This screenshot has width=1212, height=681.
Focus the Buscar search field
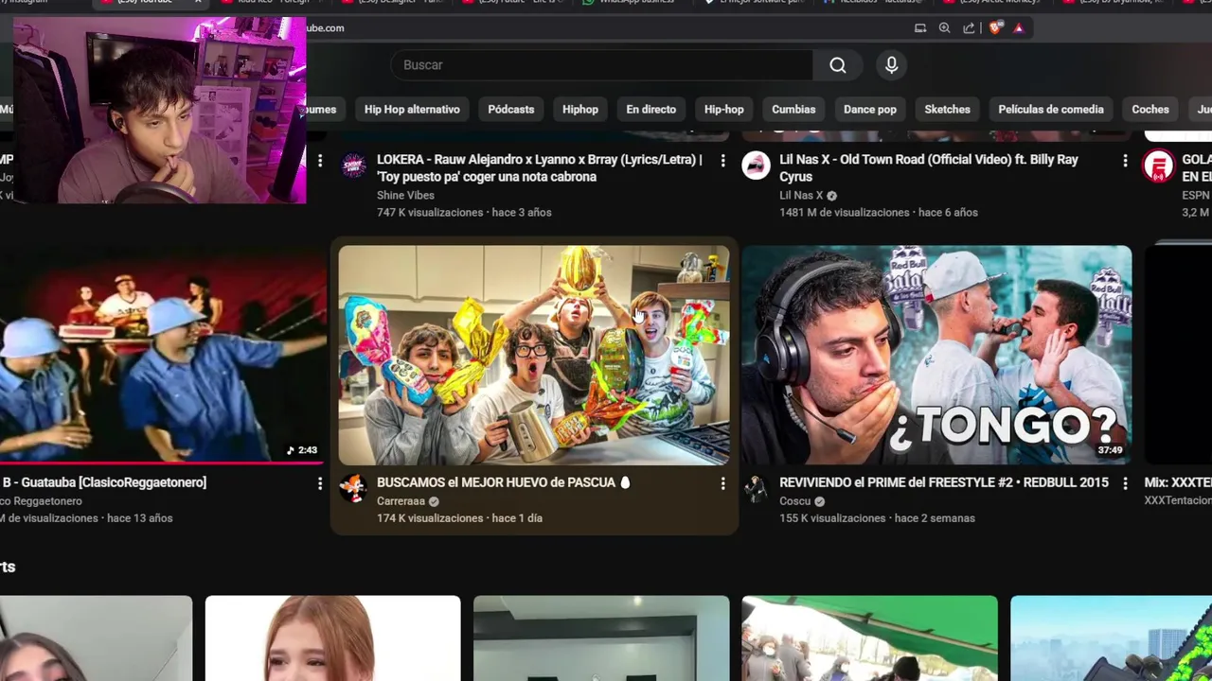click(602, 65)
